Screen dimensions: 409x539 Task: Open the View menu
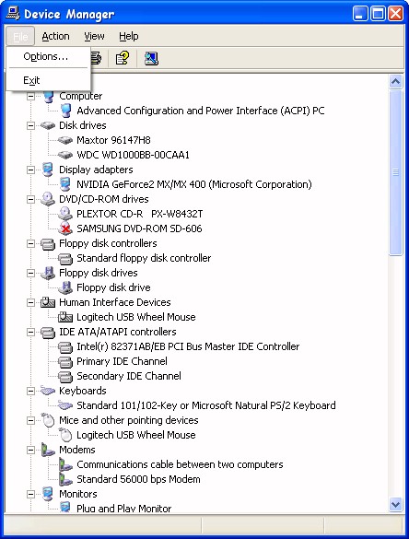click(x=94, y=36)
